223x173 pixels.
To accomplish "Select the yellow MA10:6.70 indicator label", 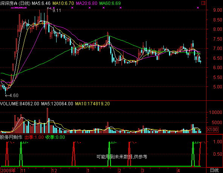I will [63, 3].
